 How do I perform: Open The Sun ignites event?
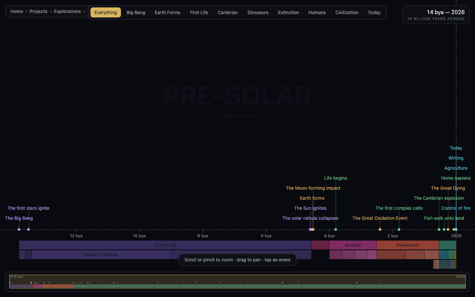point(310,208)
